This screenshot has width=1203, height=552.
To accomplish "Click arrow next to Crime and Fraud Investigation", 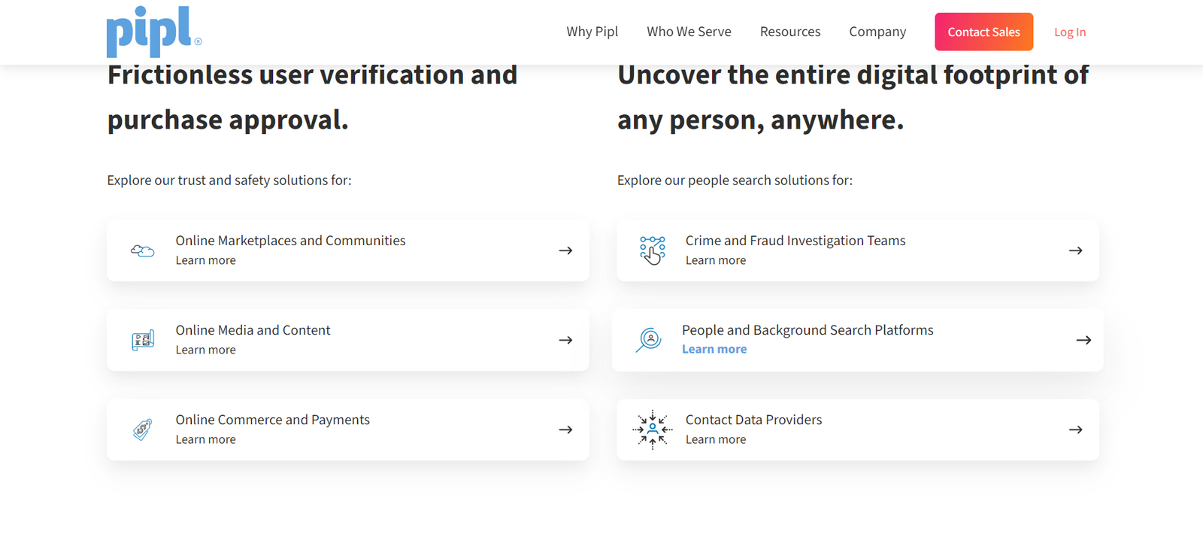I will coord(1075,250).
